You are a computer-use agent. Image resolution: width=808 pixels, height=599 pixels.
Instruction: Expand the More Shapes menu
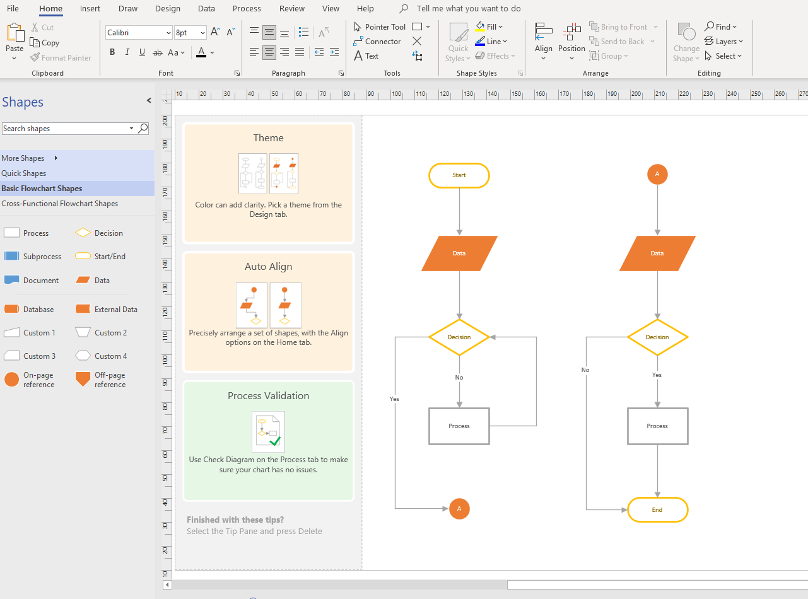click(x=23, y=158)
